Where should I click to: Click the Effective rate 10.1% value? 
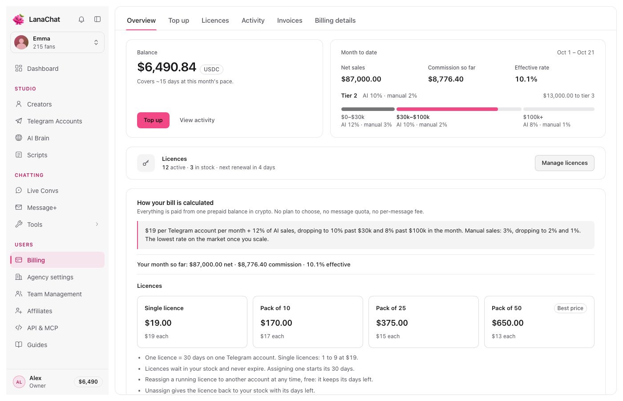(526, 79)
